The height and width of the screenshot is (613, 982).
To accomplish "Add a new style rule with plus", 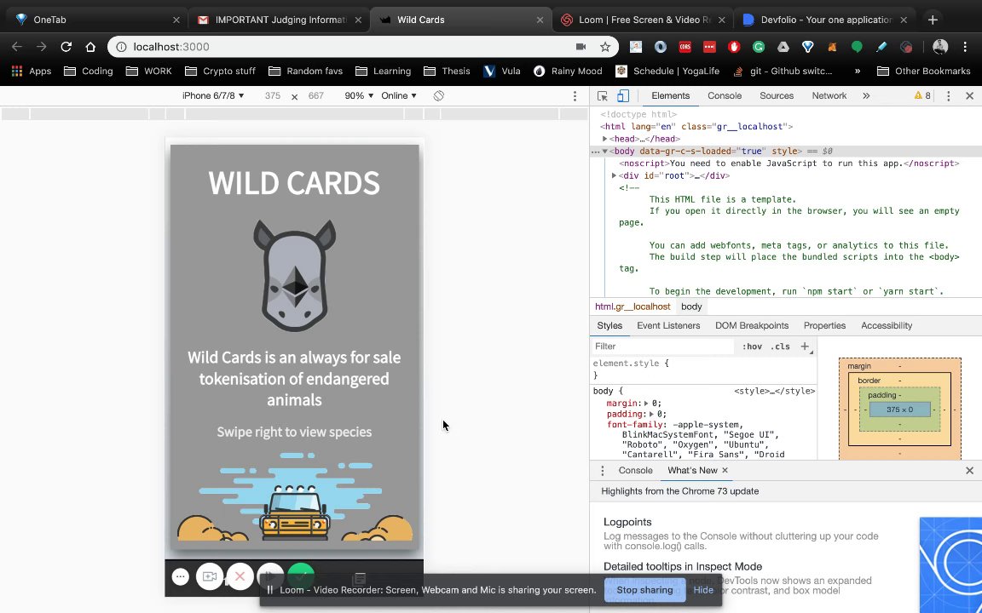I will point(805,346).
